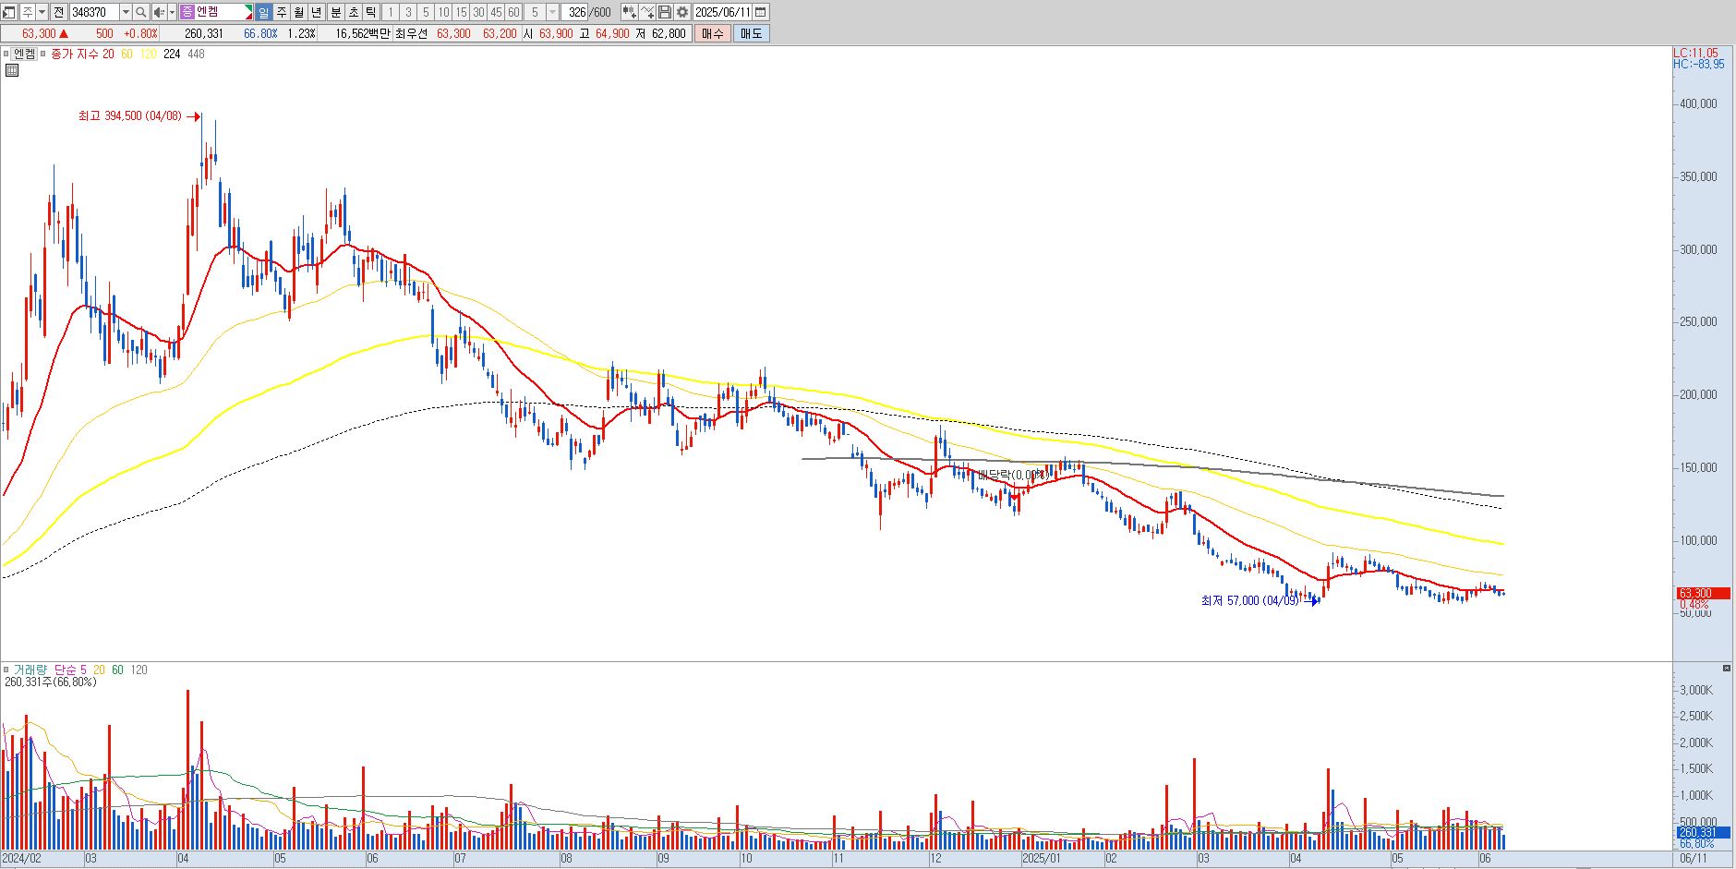Image resolution: width=1736 pixels, height=869 pixels.
Task: Click the add line overlay icon
Action: click(x=647, y=12)
